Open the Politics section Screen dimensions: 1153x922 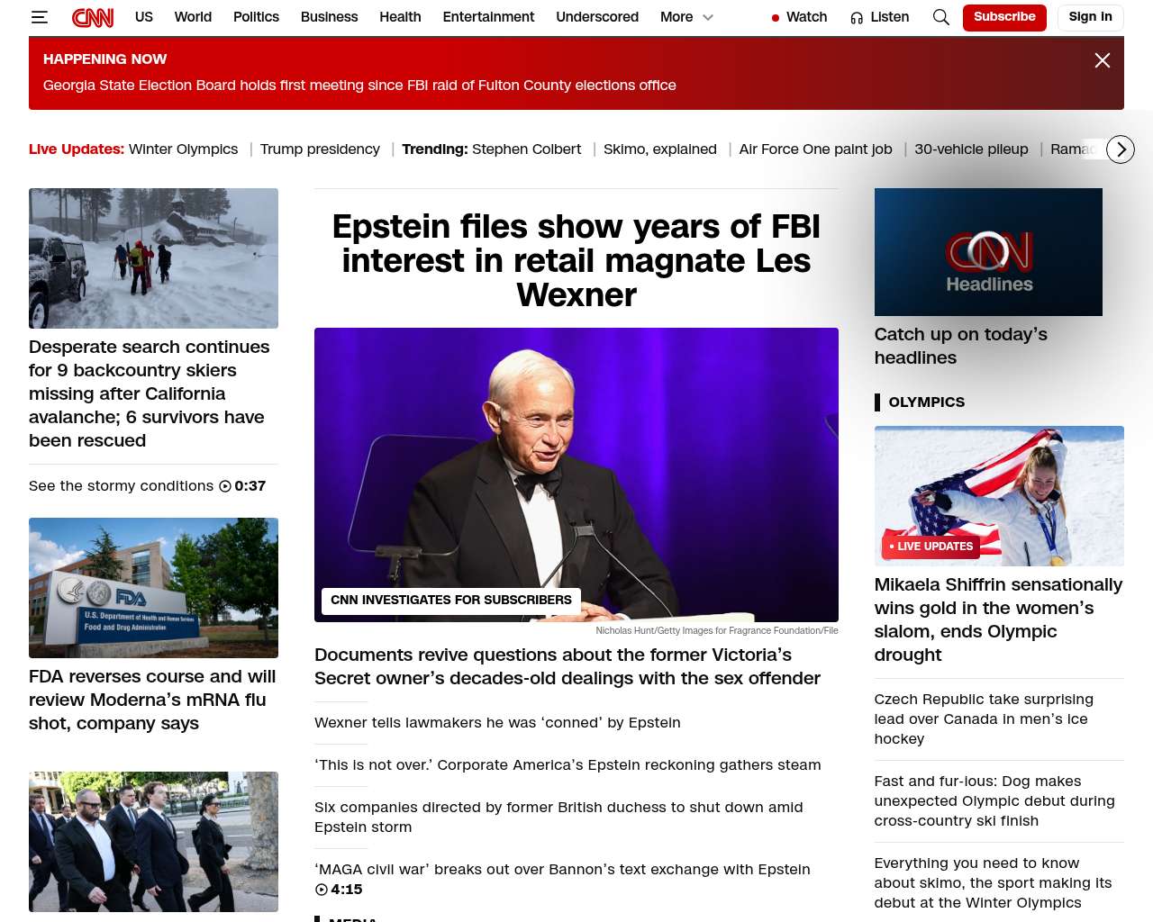256,17
